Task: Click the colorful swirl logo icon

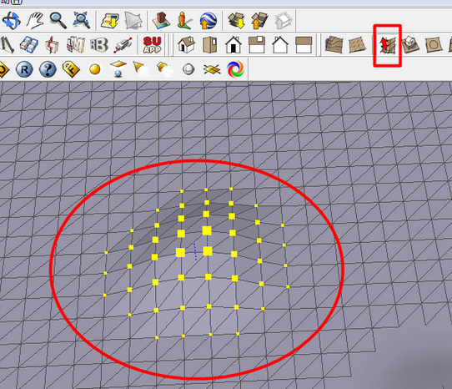Action: 235,69
